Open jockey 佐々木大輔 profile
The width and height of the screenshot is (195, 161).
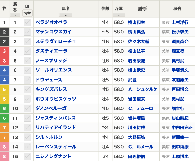click(x=139, y=42)
